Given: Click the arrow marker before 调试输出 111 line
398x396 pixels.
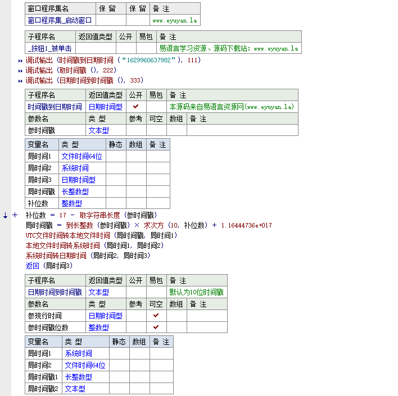Looking at the screenshot, I should pyautogui.click(x=20, y=61).
